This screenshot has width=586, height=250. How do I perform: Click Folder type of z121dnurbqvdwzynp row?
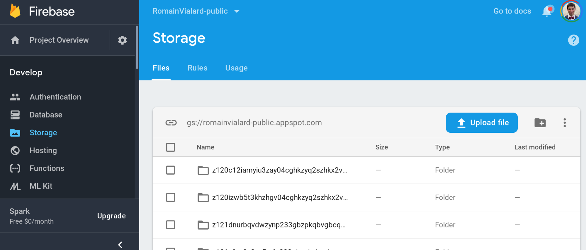point(445,225)
